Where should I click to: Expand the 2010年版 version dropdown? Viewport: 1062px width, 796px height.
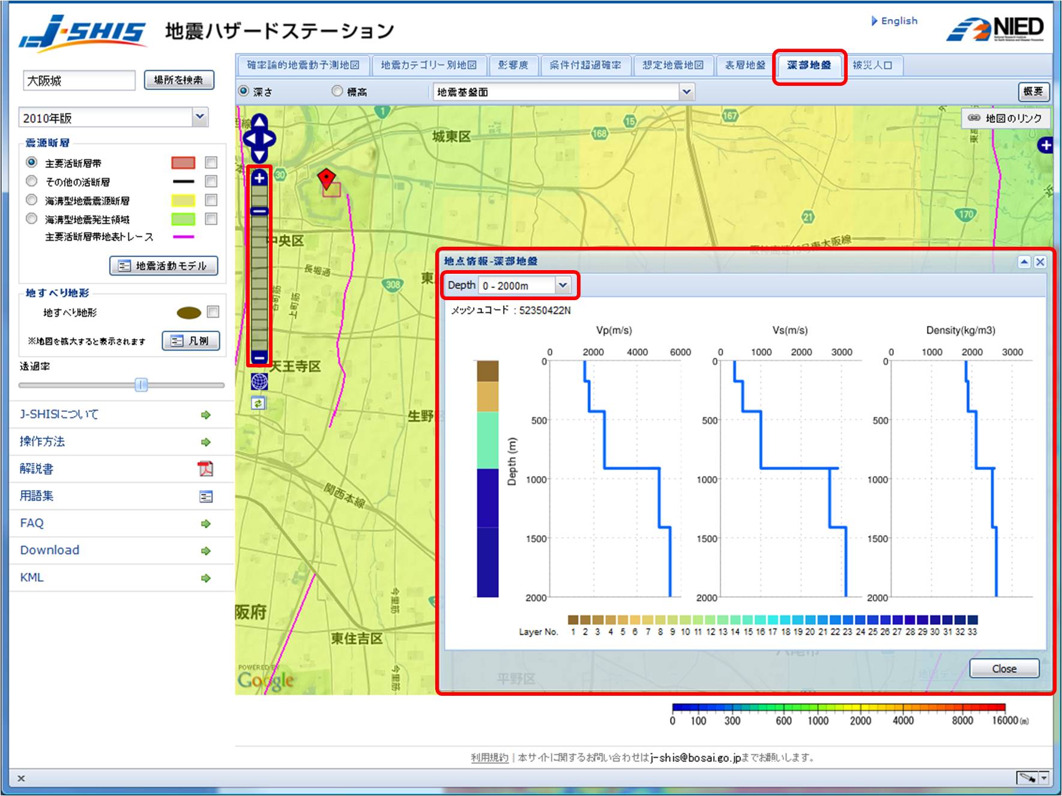point(201,118)
